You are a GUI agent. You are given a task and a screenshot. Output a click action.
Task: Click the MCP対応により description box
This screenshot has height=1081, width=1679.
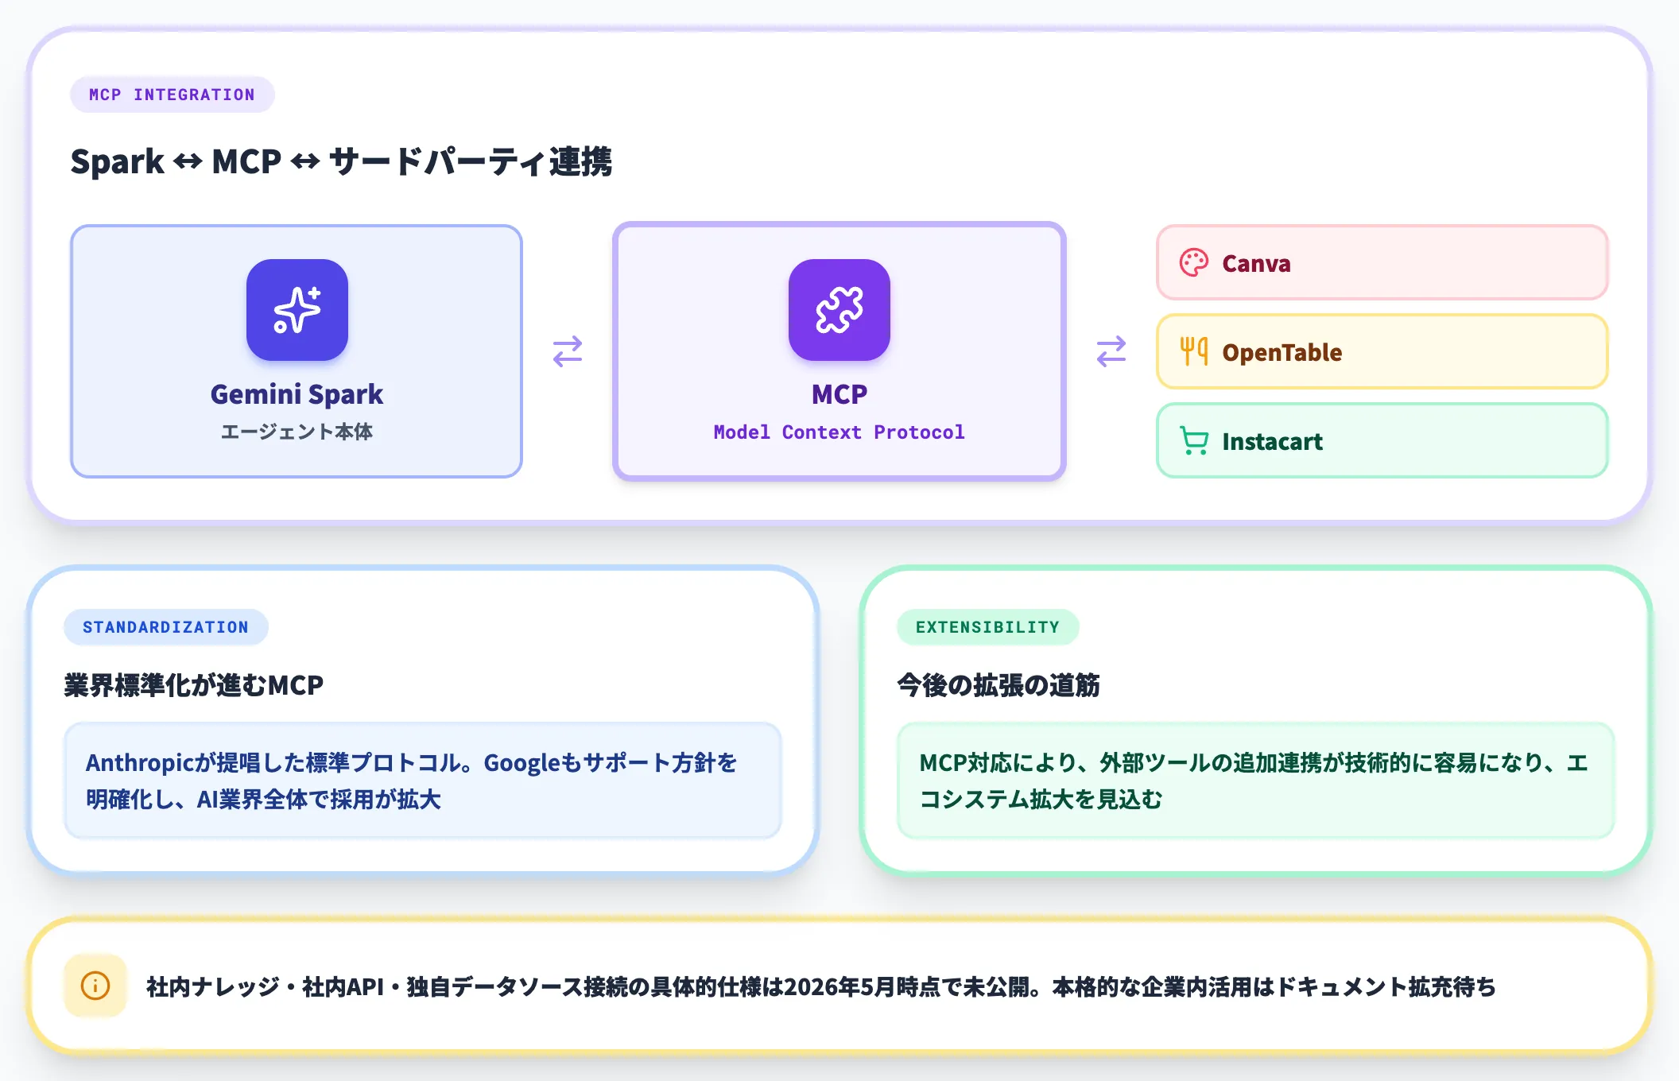point(1256,781)
